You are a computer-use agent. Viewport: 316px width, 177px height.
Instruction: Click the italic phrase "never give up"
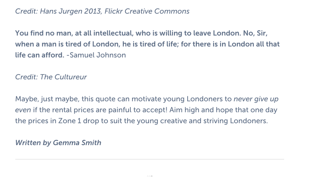coord(256,99)
